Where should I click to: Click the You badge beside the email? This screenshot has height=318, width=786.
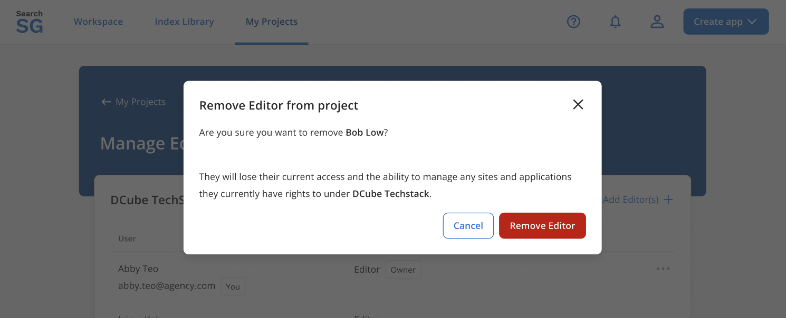[233, 286]
